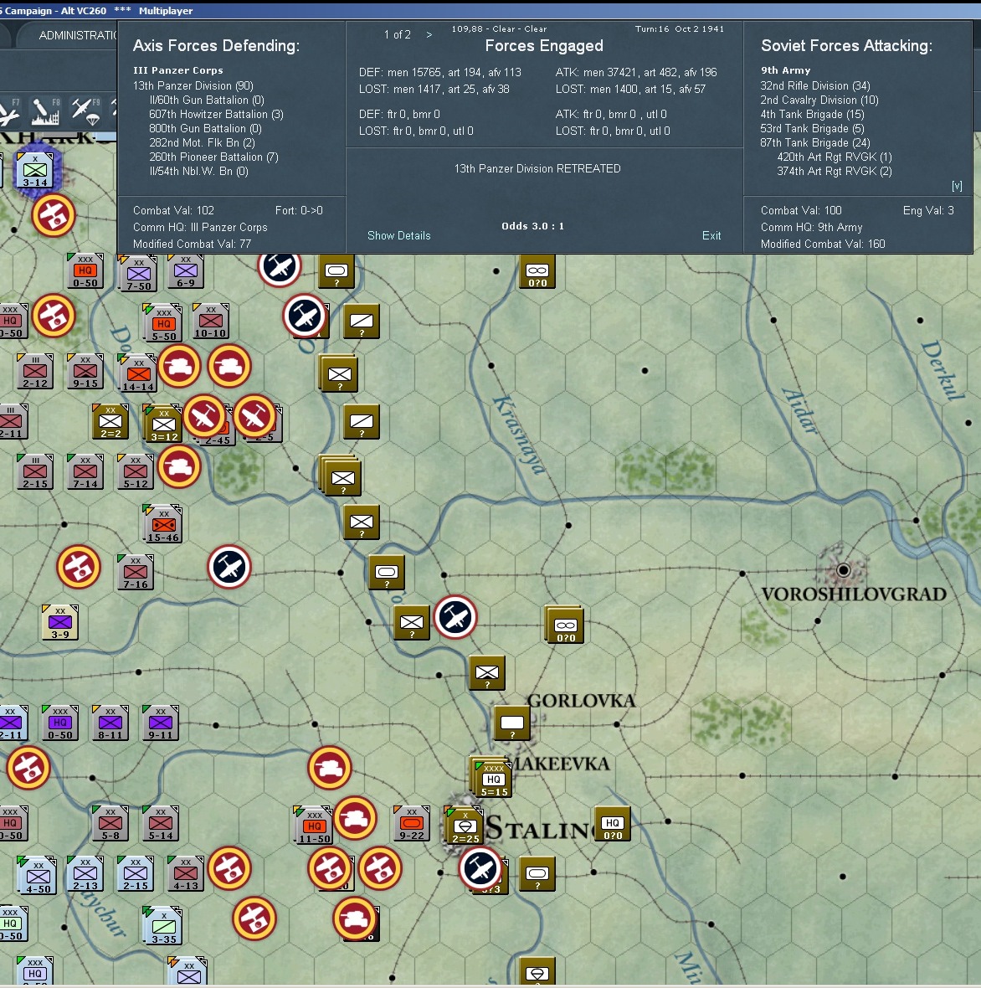The image size is (981, 988).
Task: Select the Soviet 2=2 unit counter
Action: [x=110, y=421]
